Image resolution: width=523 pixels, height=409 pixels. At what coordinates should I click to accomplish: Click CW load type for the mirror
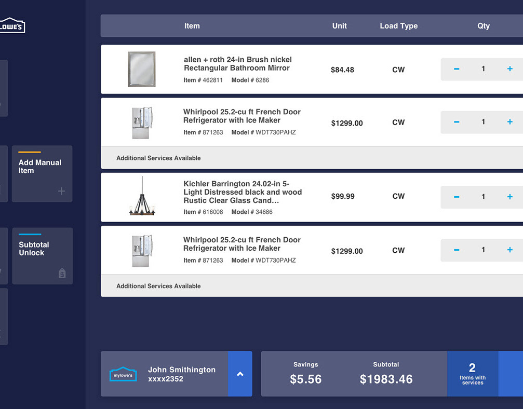click(398, 70)
